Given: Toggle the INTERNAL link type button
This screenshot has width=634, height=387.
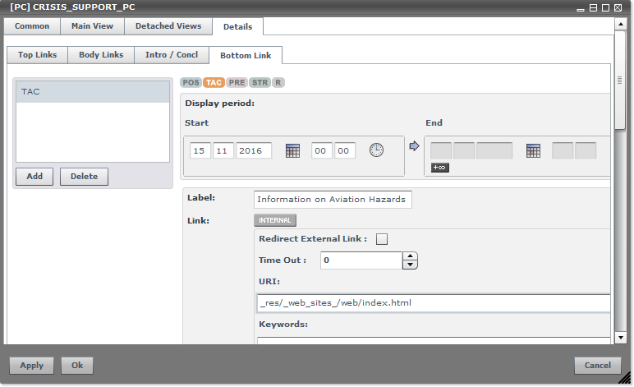Looking at the screenshot, I should point(274,220).
